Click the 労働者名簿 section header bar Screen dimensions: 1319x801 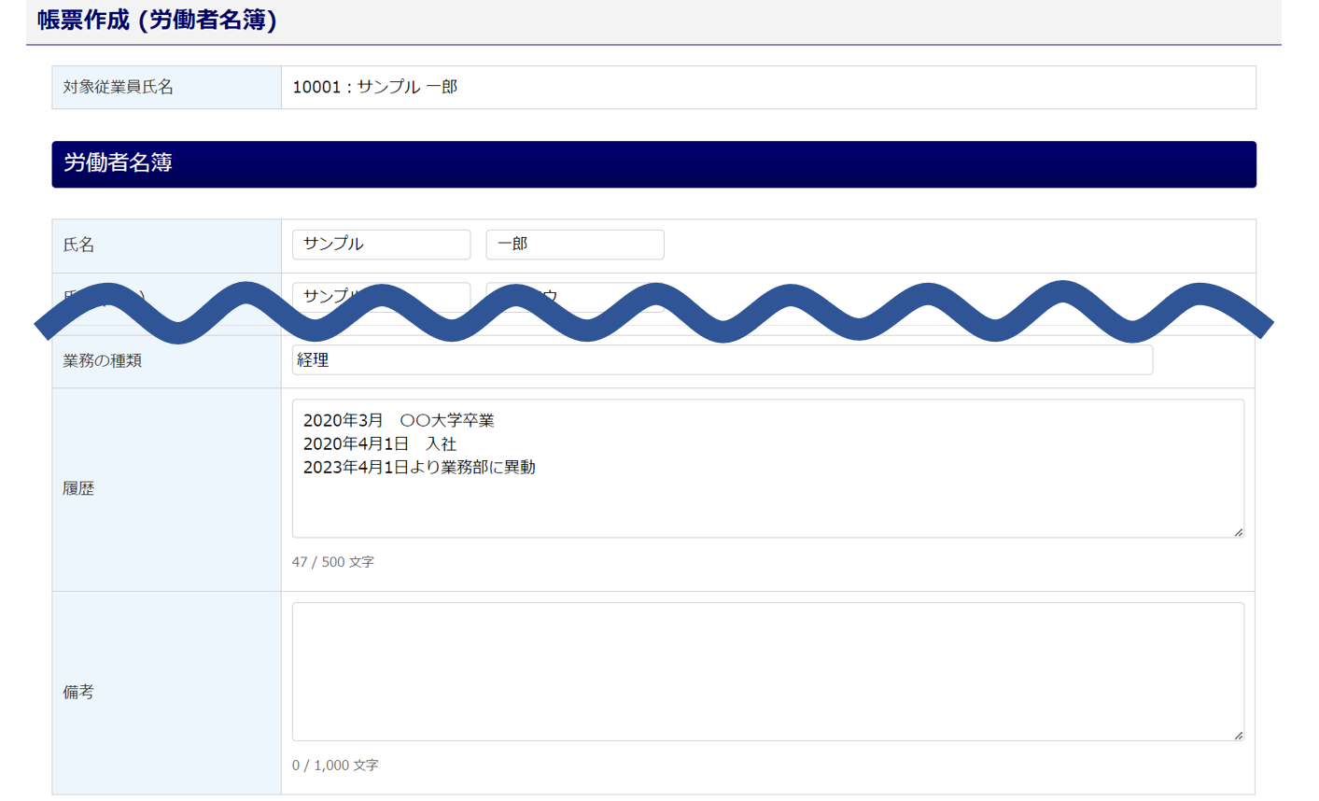(x=653, y=164)
